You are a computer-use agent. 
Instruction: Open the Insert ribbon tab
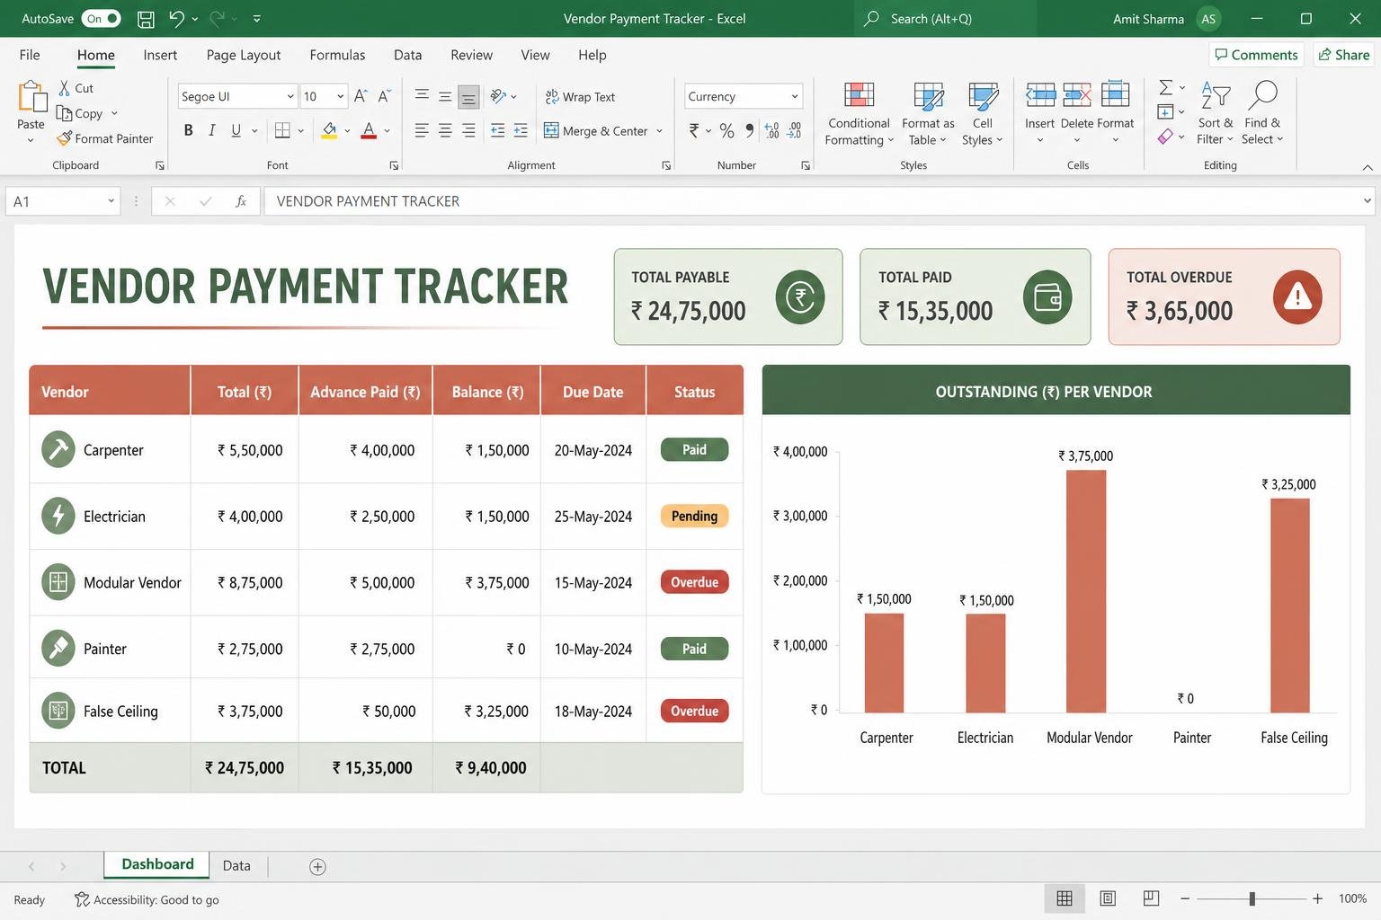point(160,55)
